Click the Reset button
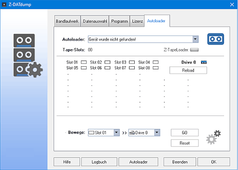Viewport: 238px width, 170px height. (x=184, y=143)
